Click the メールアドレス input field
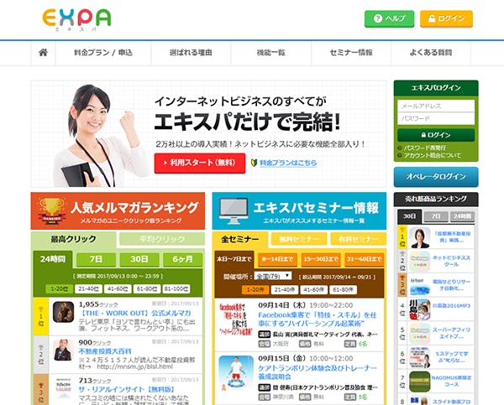 pos(436,106)
